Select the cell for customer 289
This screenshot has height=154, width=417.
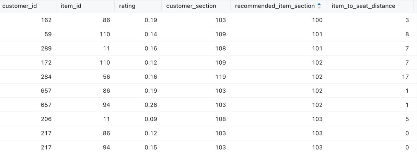tap(46, 49)
